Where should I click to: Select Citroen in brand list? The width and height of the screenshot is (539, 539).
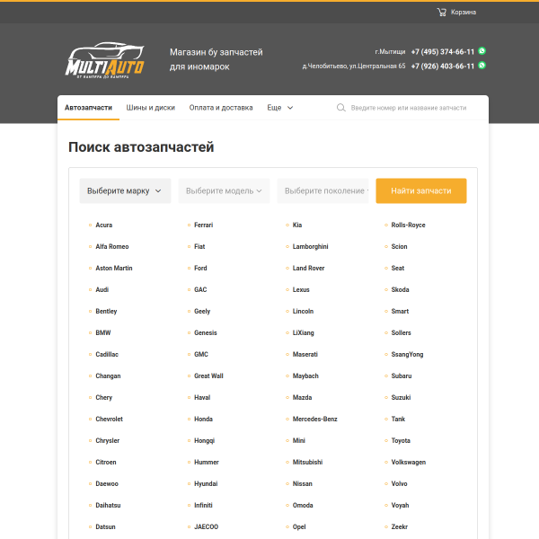(106, 463)
